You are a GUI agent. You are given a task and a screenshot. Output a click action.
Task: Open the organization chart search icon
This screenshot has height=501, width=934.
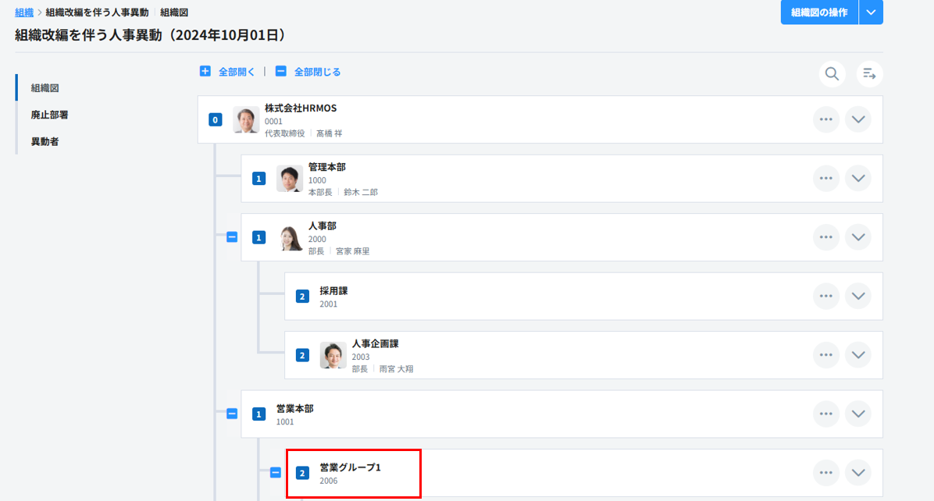[x=832, y=74]
